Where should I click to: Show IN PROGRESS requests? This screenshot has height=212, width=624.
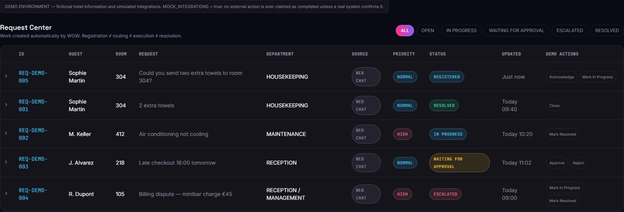tap(461, 31)
